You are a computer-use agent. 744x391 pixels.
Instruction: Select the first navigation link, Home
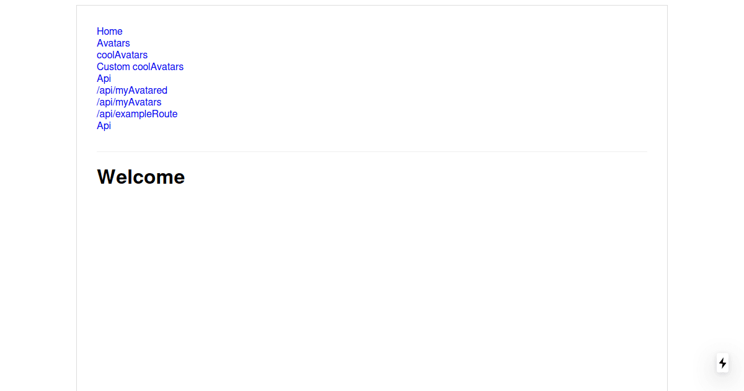coord(110,32)
